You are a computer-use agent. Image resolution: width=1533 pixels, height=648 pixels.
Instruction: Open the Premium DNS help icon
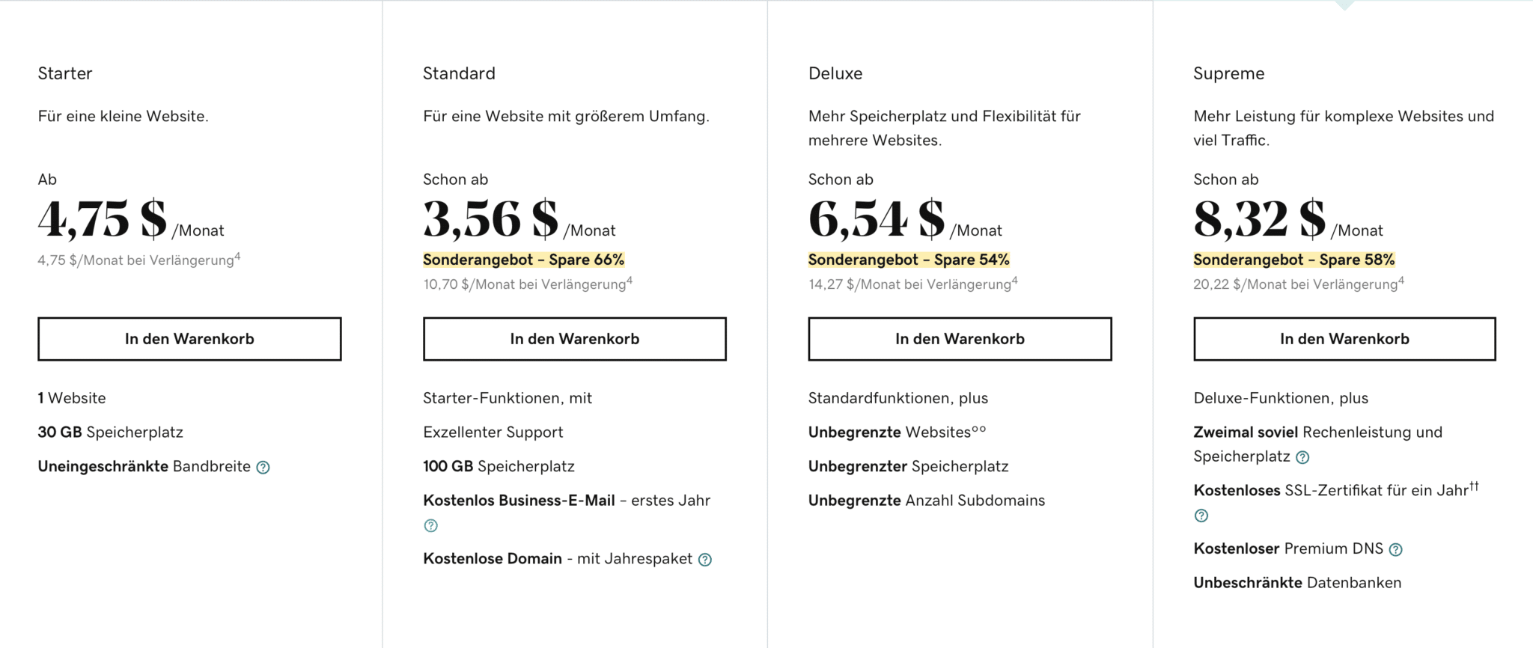[x=1395, y=550]
